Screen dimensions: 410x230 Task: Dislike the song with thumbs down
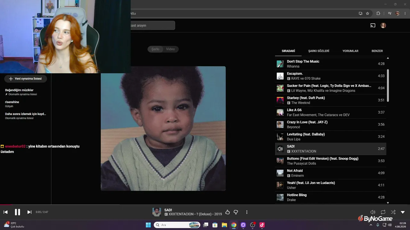[236, 212]
